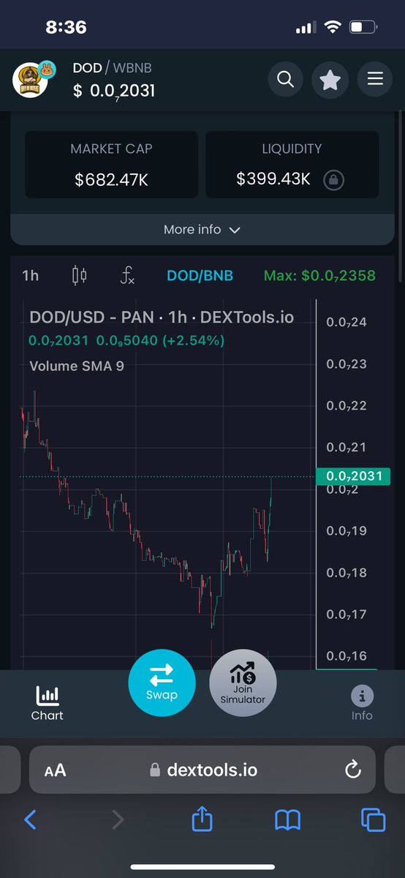Tap the Volume SMA 9 indicator label
The width and height of the screenshot is (405, 878).
pyautogui.click(x=77, y=366)
